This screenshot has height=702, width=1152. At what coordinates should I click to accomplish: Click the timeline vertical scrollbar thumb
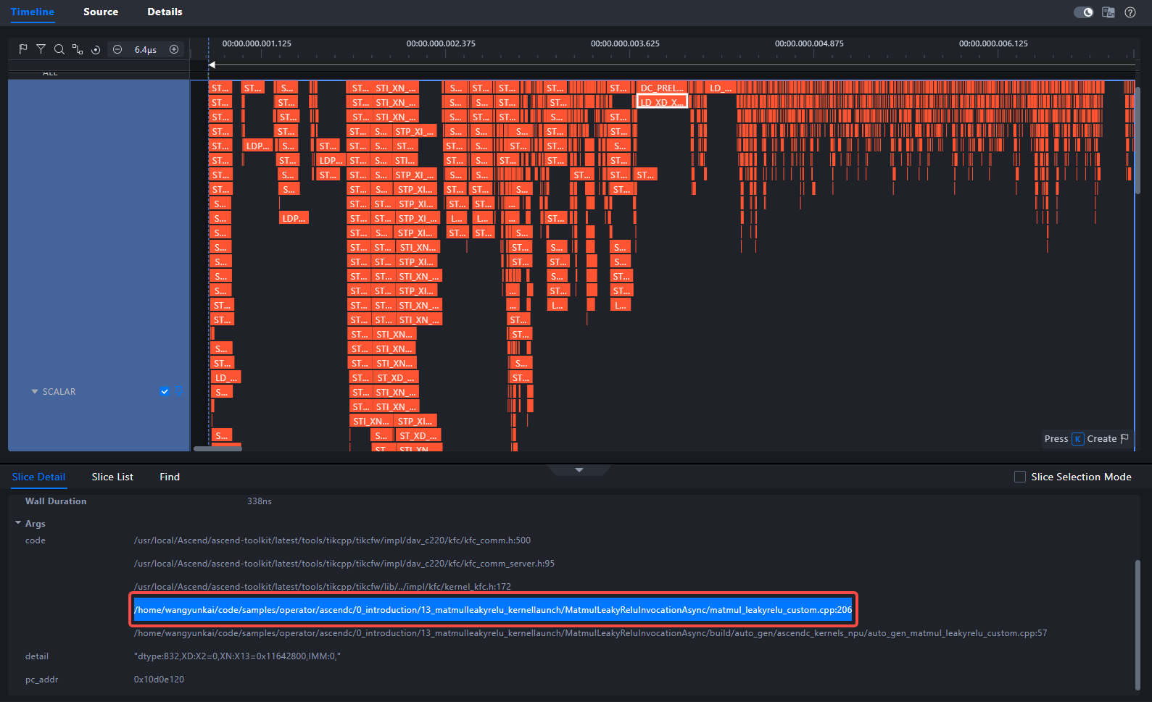(1137, 141)
